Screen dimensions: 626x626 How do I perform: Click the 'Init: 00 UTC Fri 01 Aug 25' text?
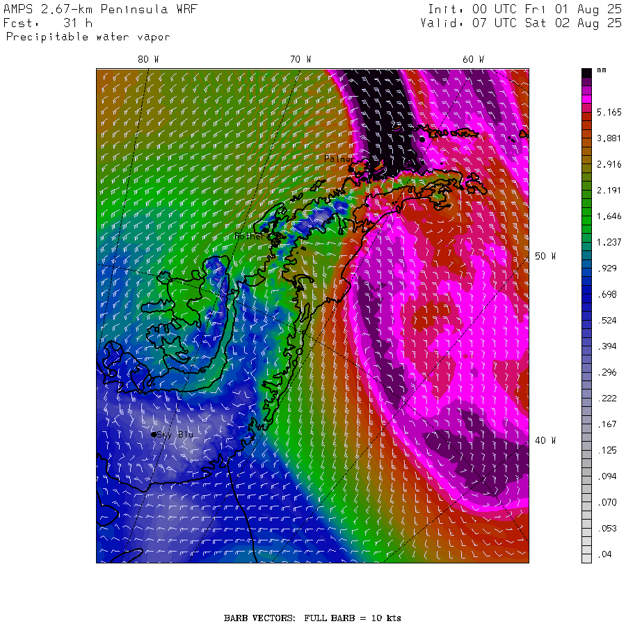(524, 9)
